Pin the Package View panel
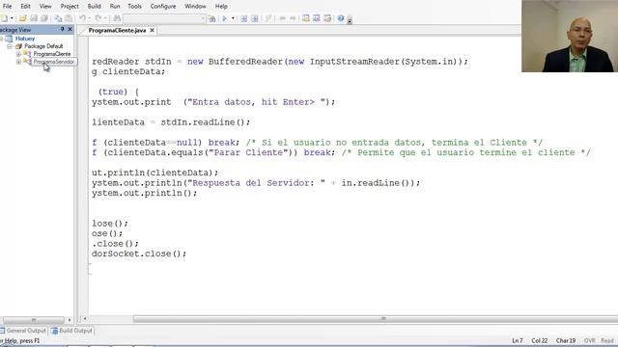618x347 pixels. (62, 29)
